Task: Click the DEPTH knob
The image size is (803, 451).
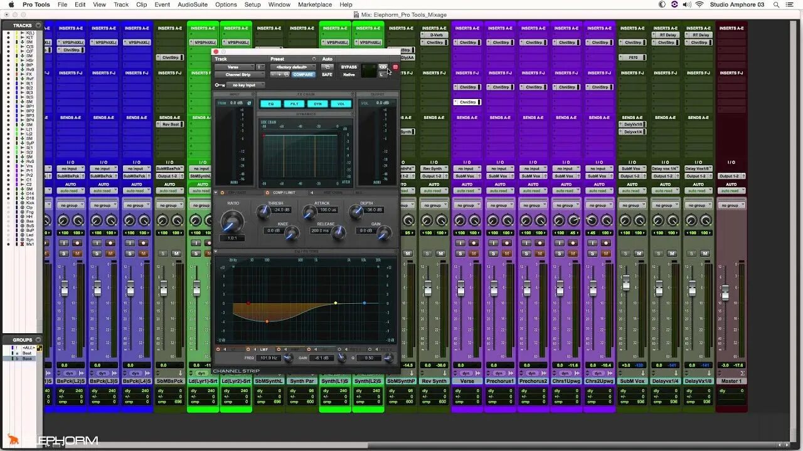Action: coord(356,212)
